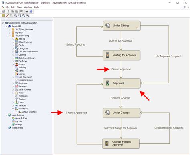Click the Bills of Materials tree icon
Image resolution: width=190 pixels, height=155 pixels.
[x=16, y=42]
